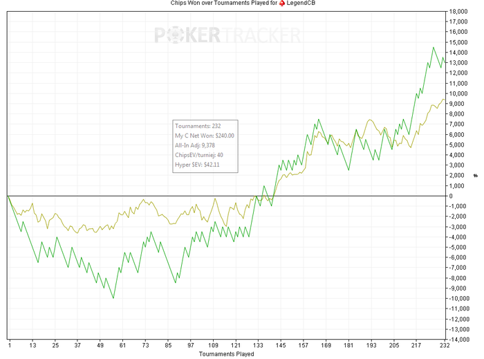Image resolution: width=484 pixels, height=359 pixels.
Task: Select 'Tournaments: 232' in the info box
Action: [198, 126]
